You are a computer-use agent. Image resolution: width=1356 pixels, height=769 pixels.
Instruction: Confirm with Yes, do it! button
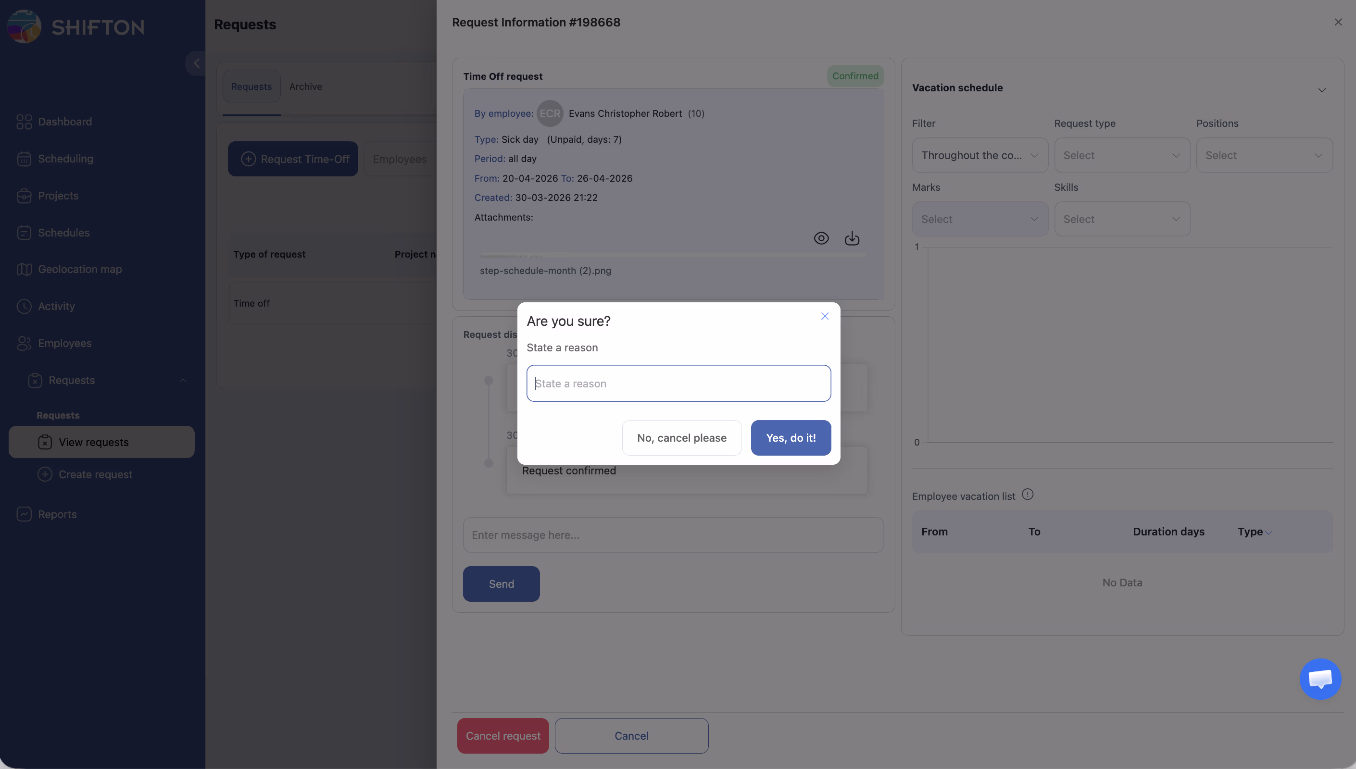[x=790, y=438]
